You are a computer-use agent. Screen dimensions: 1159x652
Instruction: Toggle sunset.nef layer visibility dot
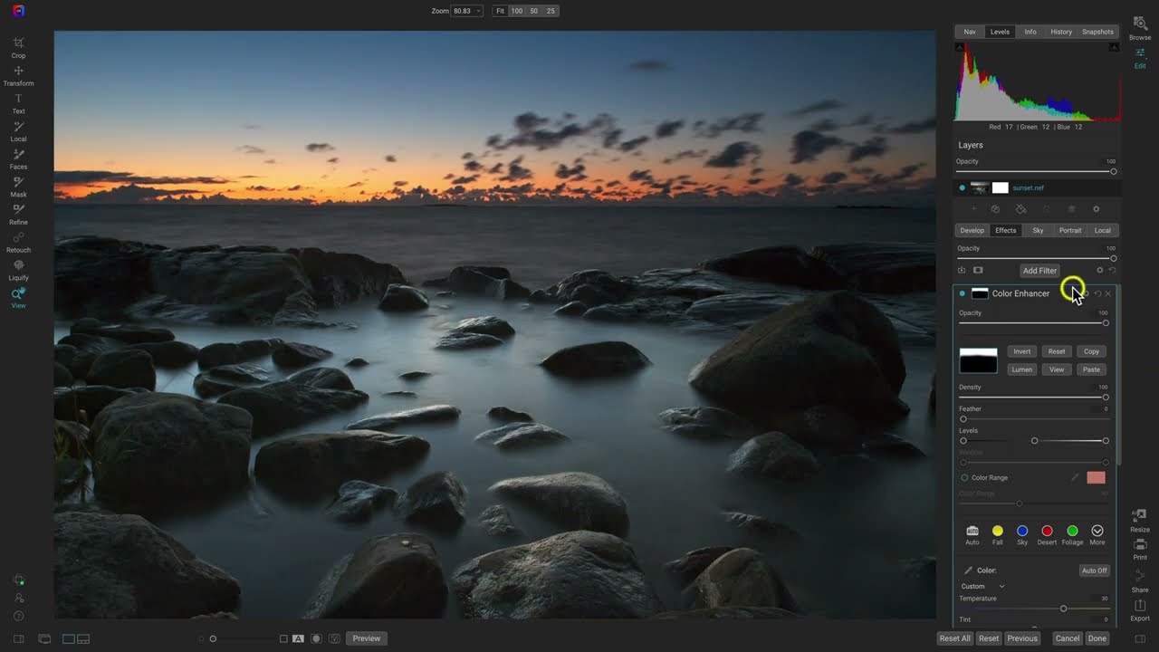coord(962,187)
